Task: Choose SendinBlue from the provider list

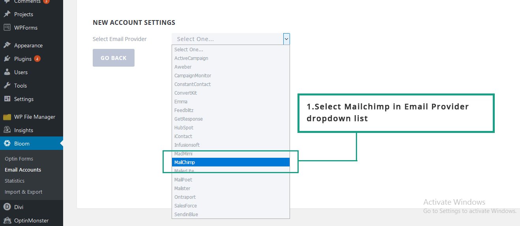Action: [231, 214]
